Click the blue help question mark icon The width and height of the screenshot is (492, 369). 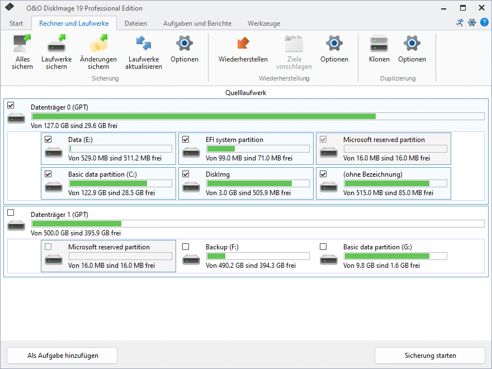[485, 22]
